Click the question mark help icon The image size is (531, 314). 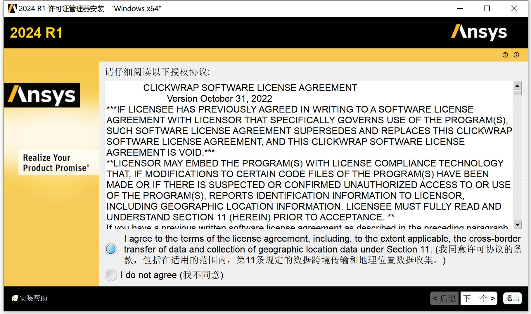coord(505,55)
